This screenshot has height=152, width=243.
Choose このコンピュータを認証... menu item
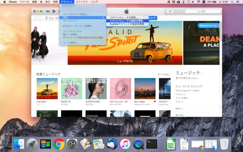(x=127, y=18)
